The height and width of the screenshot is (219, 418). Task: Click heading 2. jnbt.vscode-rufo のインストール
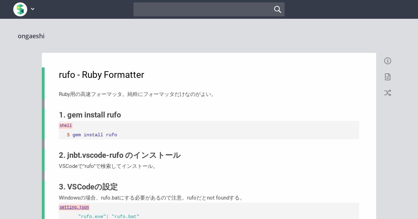(x=119, y=155)
